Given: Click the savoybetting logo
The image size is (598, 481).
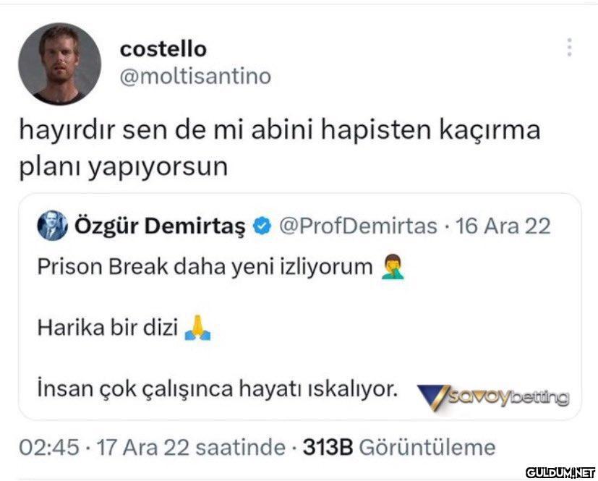Looking at the screenshot, I should 494,397.
